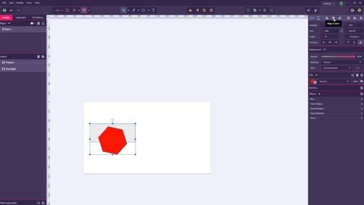364x205 pixels.
Task: Click the Align Top icon
Action: click(x=349, y=18)
